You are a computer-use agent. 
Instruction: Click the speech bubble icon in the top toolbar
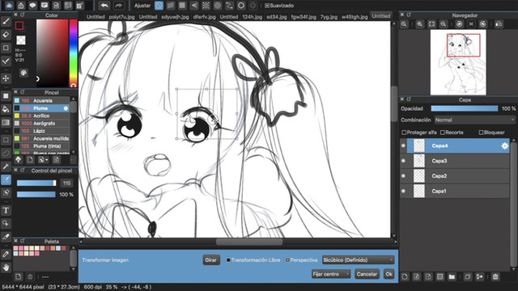click(x=32, y=6)
